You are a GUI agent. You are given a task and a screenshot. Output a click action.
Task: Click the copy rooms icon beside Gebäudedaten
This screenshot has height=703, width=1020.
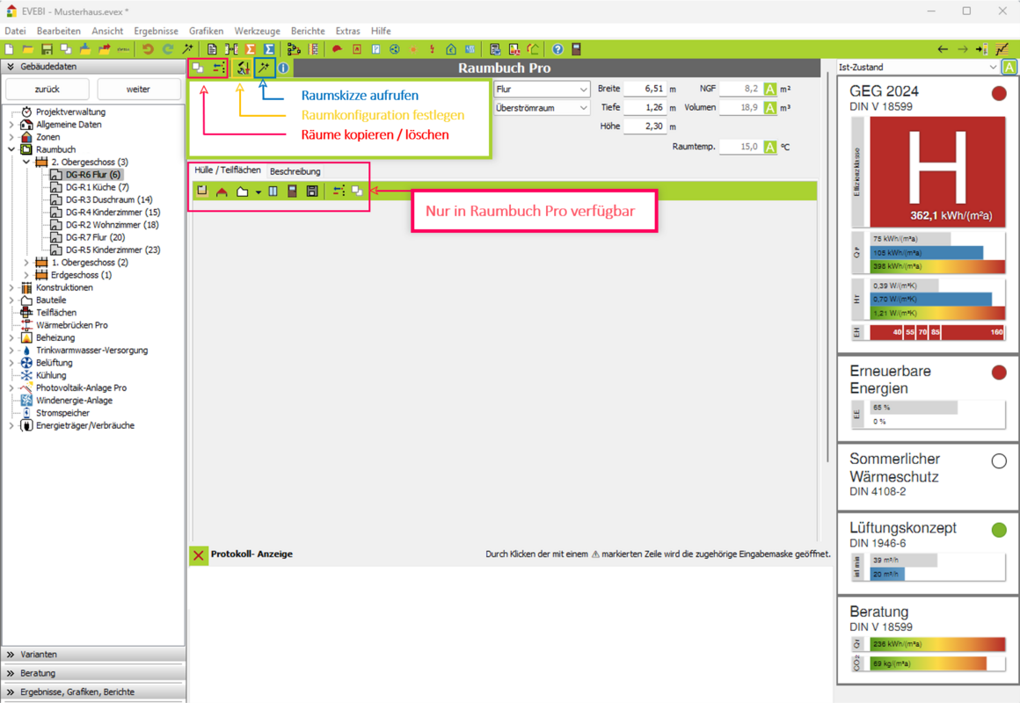pos(198,68)
